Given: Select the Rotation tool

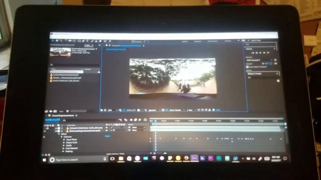Looking at the screenshot, I should click(x=66, y=41).
